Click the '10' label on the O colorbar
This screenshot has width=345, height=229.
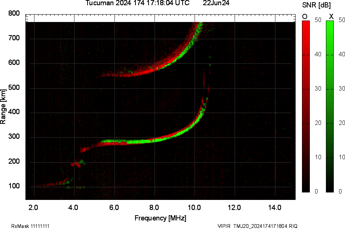318,157
